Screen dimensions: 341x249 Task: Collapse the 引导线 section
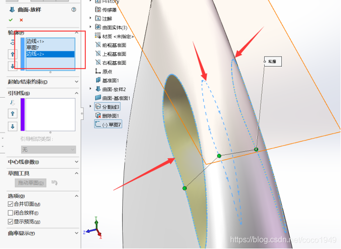76,93
